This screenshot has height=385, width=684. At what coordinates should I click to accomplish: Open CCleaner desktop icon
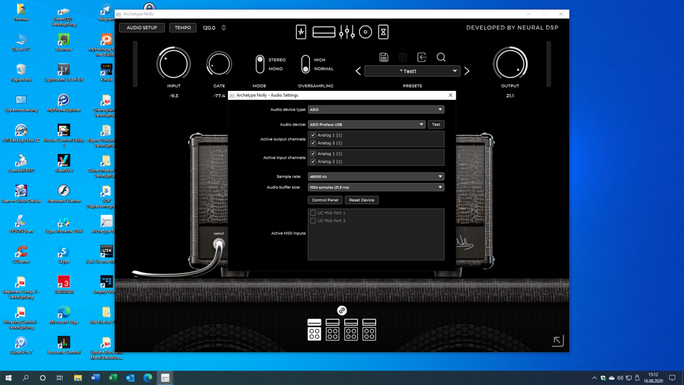[x=21, y=254]
